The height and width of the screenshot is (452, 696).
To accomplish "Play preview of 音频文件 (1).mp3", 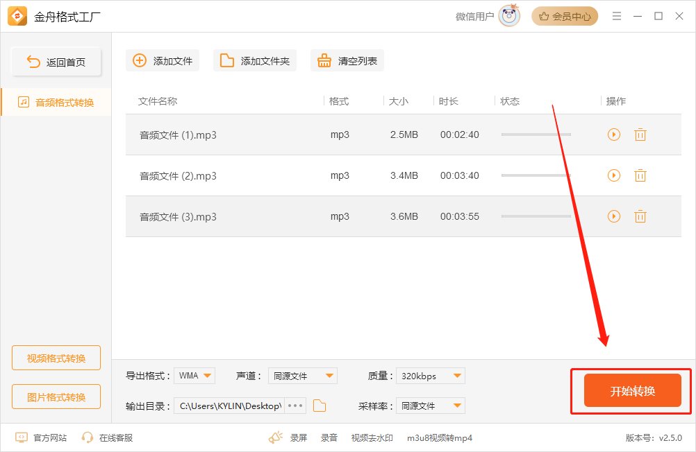I will click(x=613, y=134).
